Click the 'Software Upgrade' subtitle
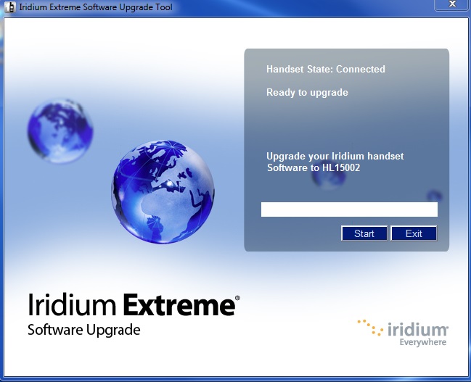Image resolution: width=471 pixels, height=382 pixels. [83, 330]
